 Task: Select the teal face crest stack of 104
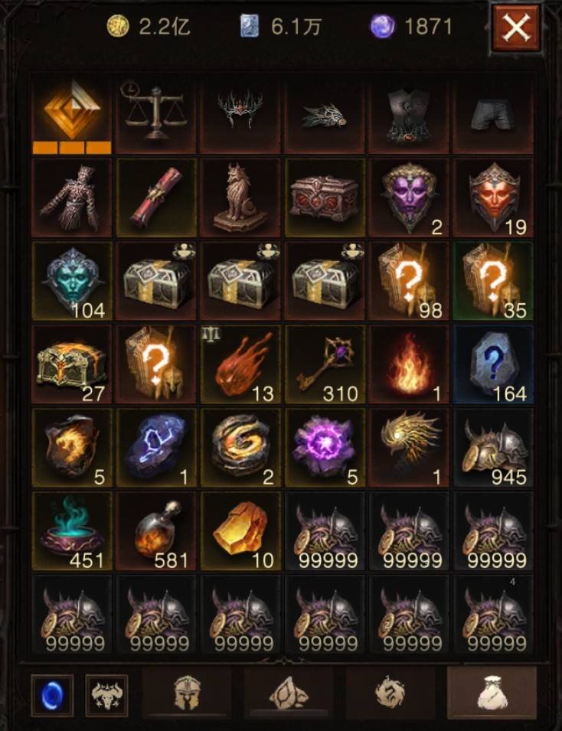tap(72, 281)
